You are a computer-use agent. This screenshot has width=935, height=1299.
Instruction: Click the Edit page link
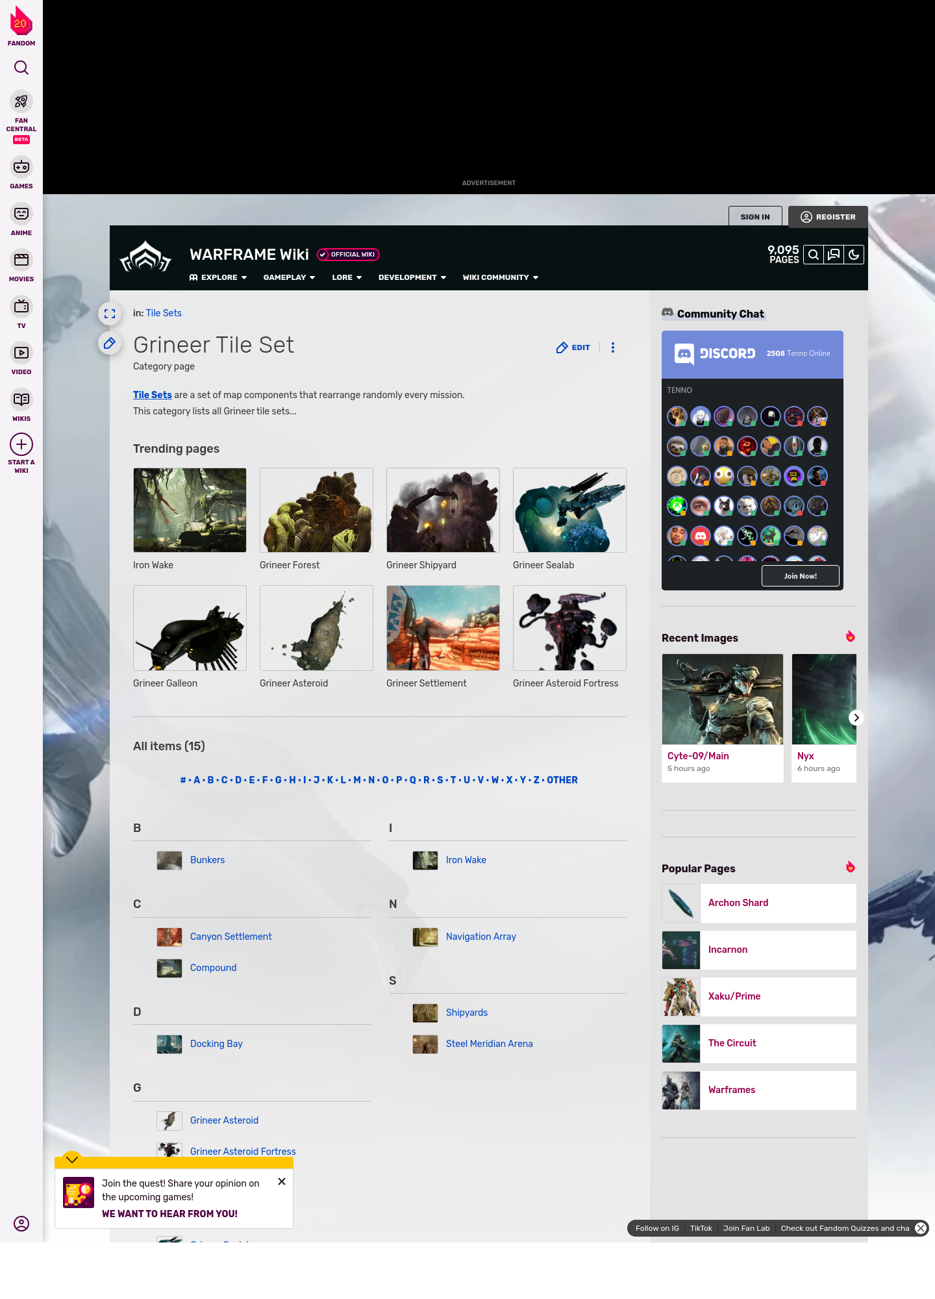573,347
